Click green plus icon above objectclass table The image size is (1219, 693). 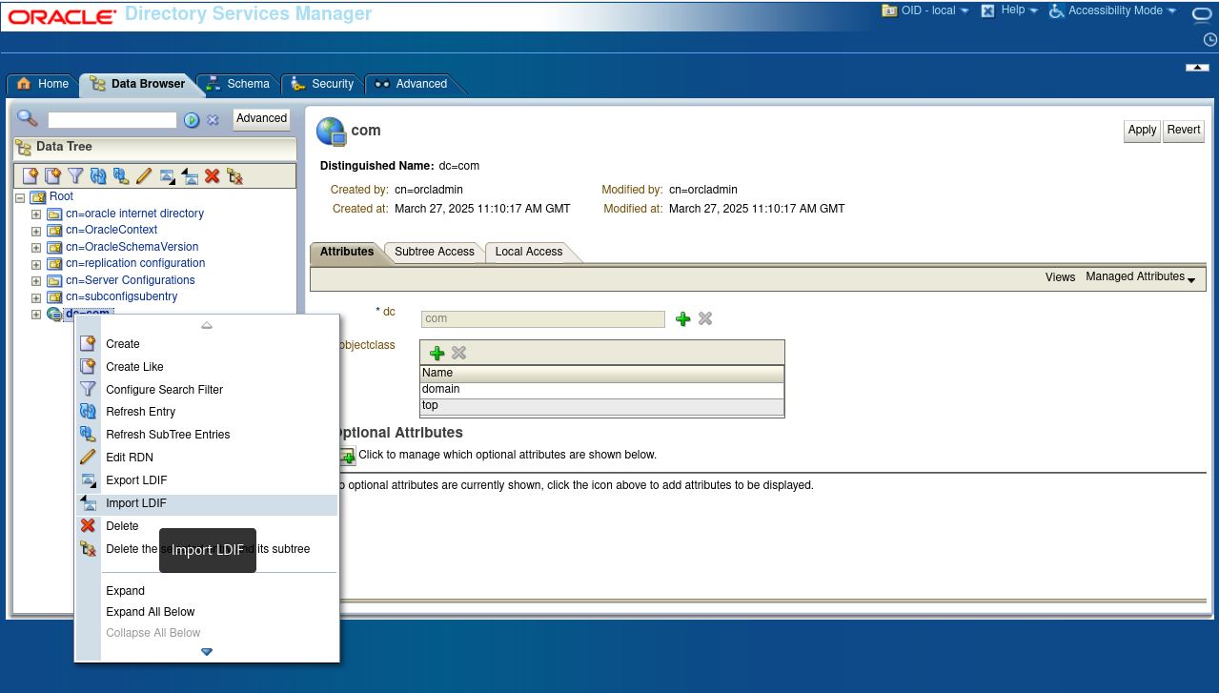[x=437, y=353]
